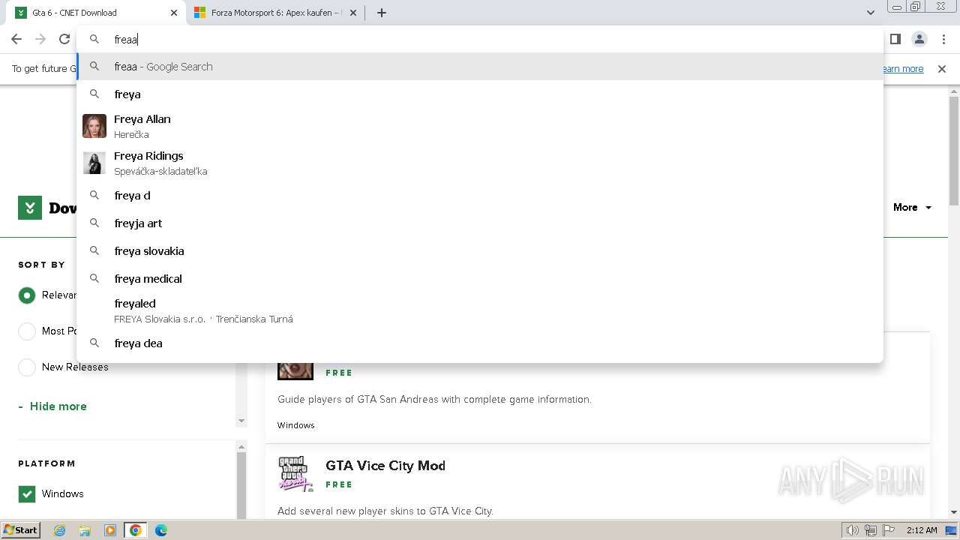Click the 2:12 AM clock
960x540 pixels.
922,530
